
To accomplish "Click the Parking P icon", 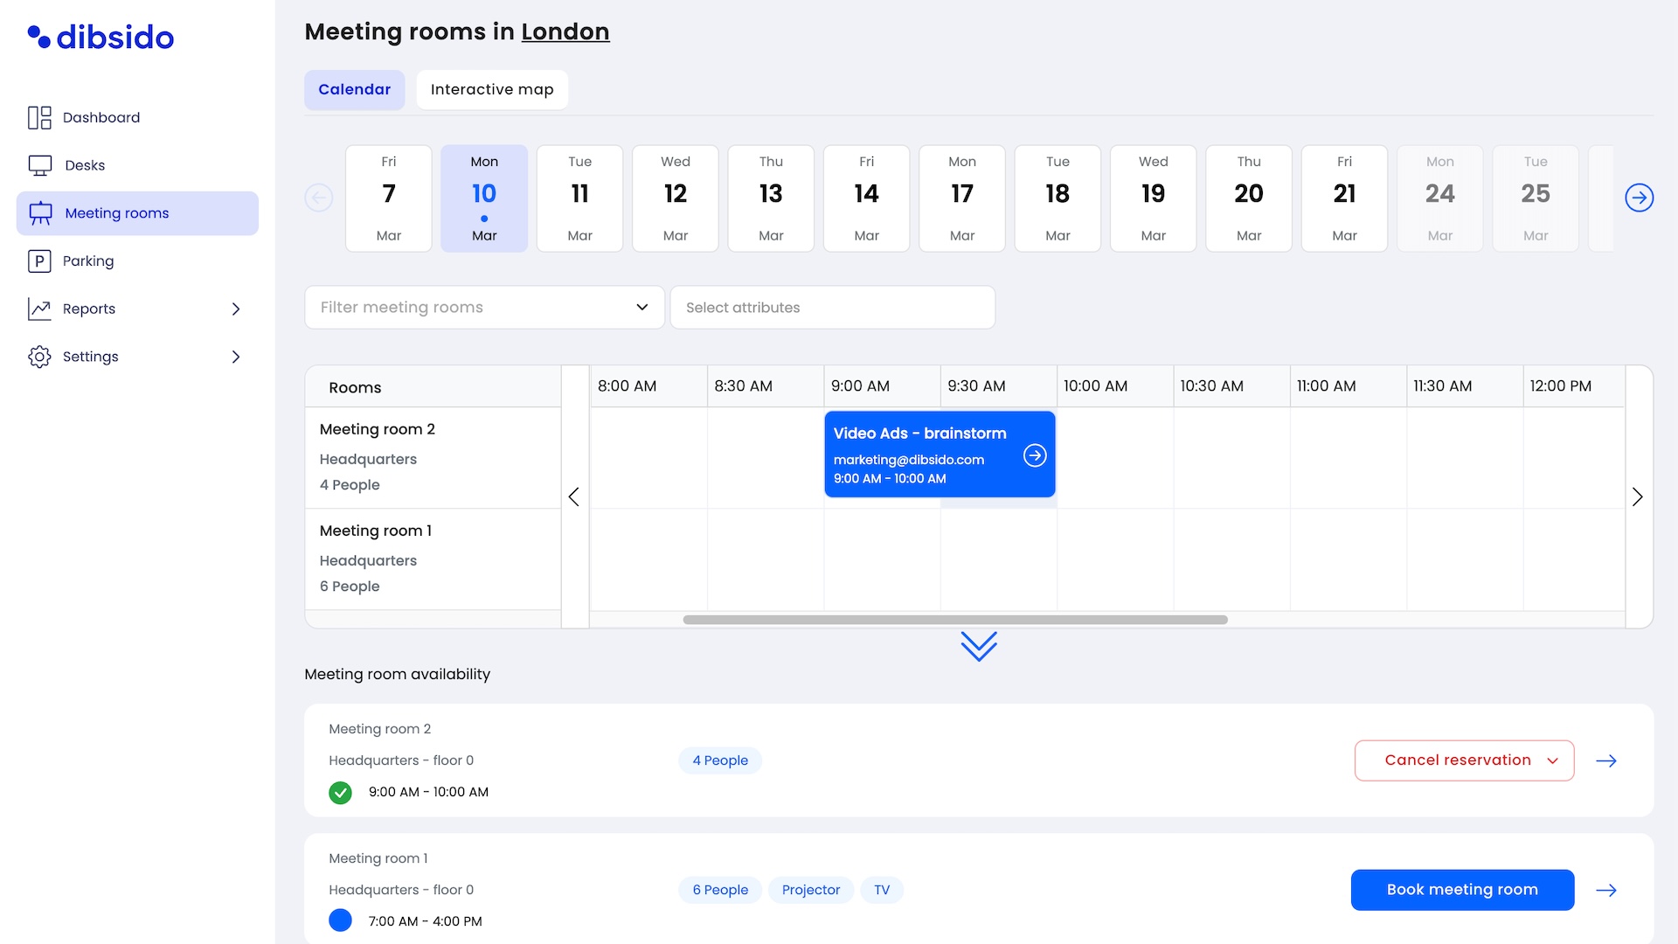I will pos(39,260).
